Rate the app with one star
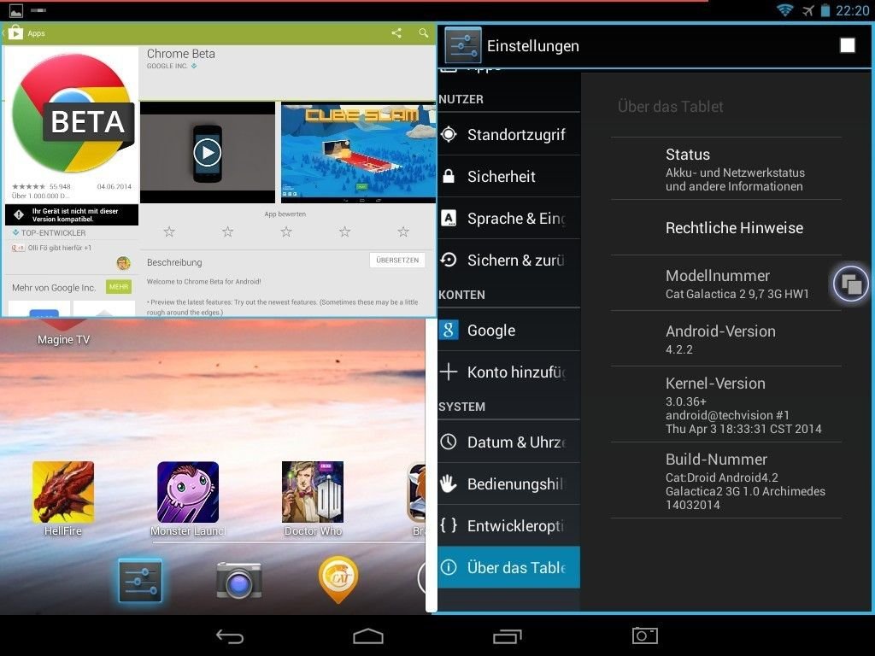 pos(169,231)
